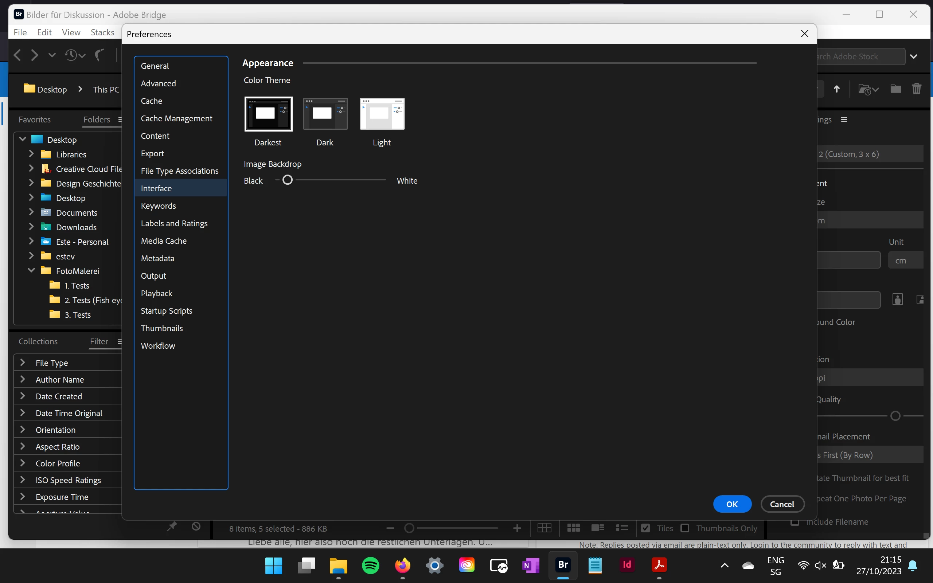Image resolution: width=933 pixels, height=583 pixels.
Task: Click the create new folder icon
Action: click(x=895, y=89)
